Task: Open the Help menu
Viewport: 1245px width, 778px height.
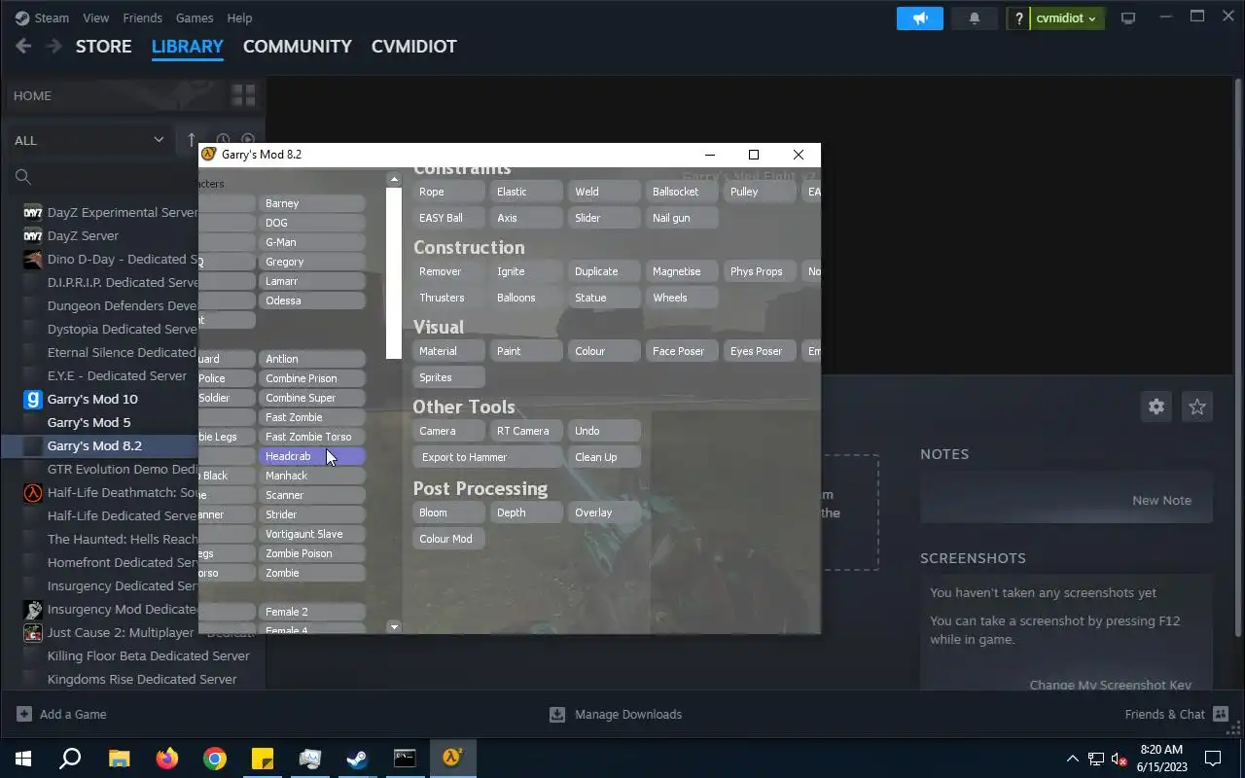Action: [x=239, y=18]
